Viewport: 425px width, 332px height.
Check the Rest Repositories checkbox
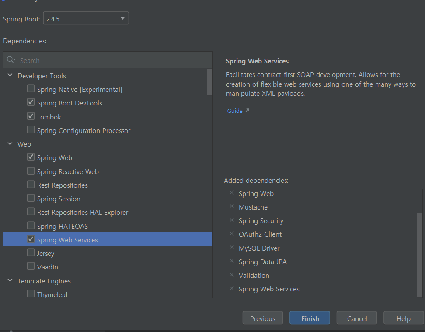31,185
